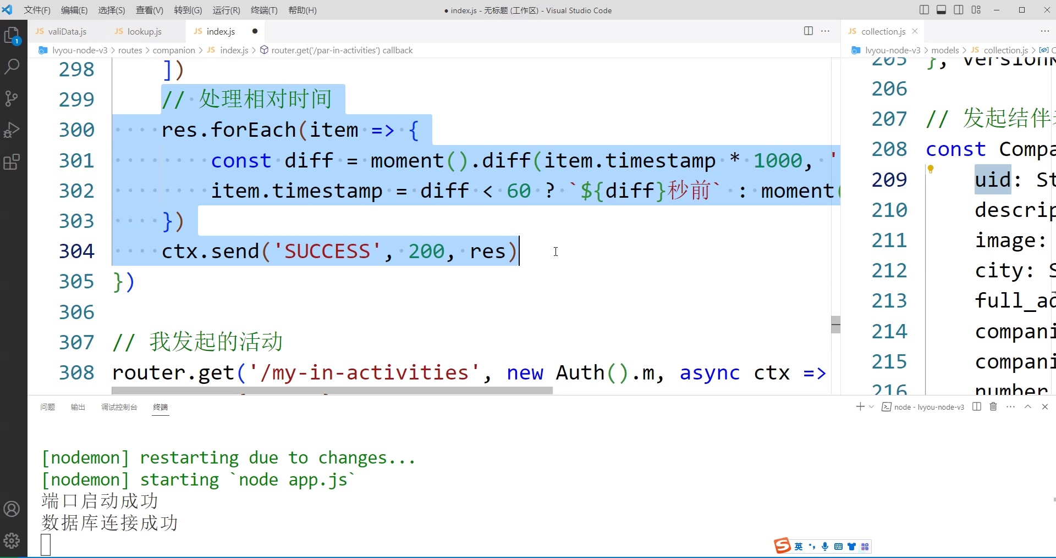Viewport: 1056px width, 558px height.
Task: Toggle the bottom panel layout button
Action: (941, 10)
